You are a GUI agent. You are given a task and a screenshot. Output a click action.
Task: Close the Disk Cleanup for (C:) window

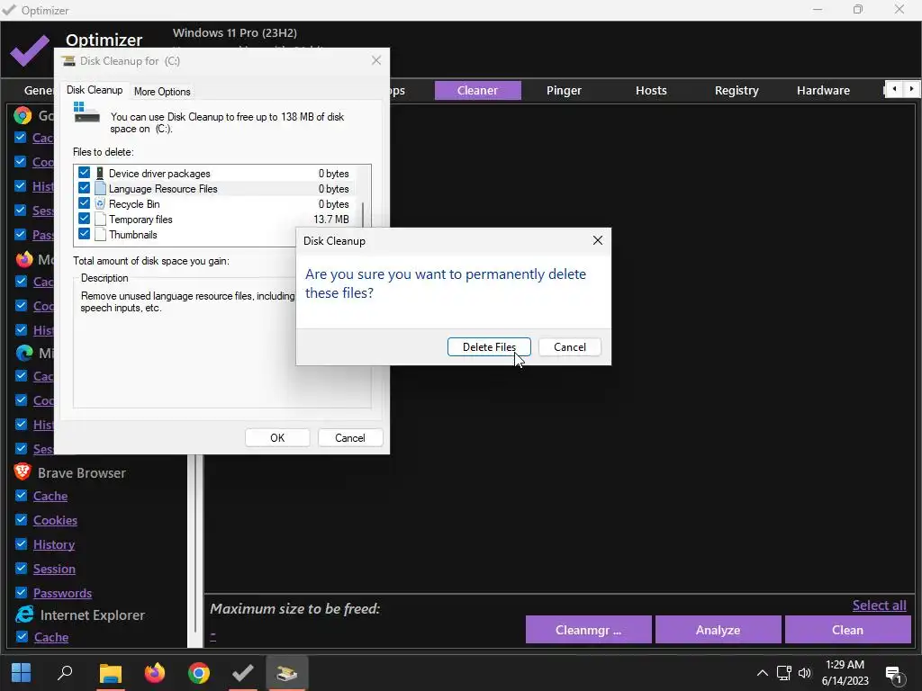[x=376, y=60]
